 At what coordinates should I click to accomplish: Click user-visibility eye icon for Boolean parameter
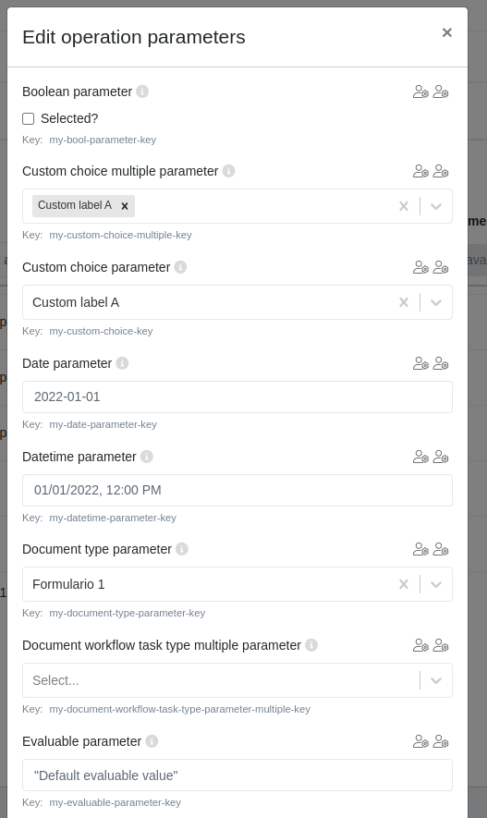[420, 92]
